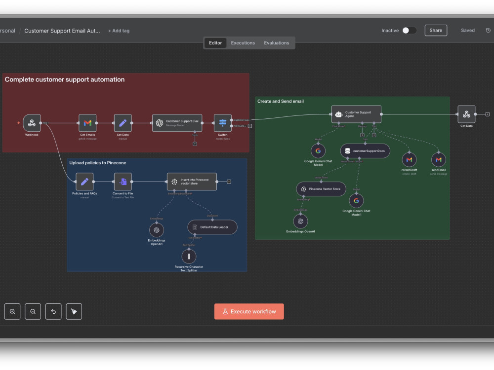The width and height of the screenshot is (494, 370).
Task: Click the tidy up workflow button
Action: [74, 311]
